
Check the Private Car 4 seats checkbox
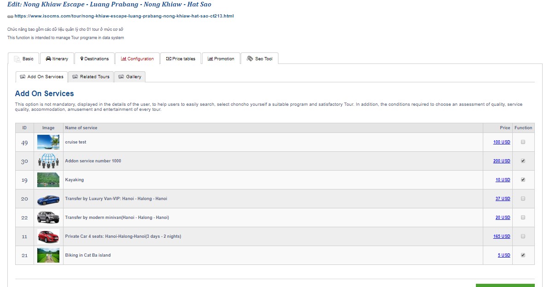[523, 236]
